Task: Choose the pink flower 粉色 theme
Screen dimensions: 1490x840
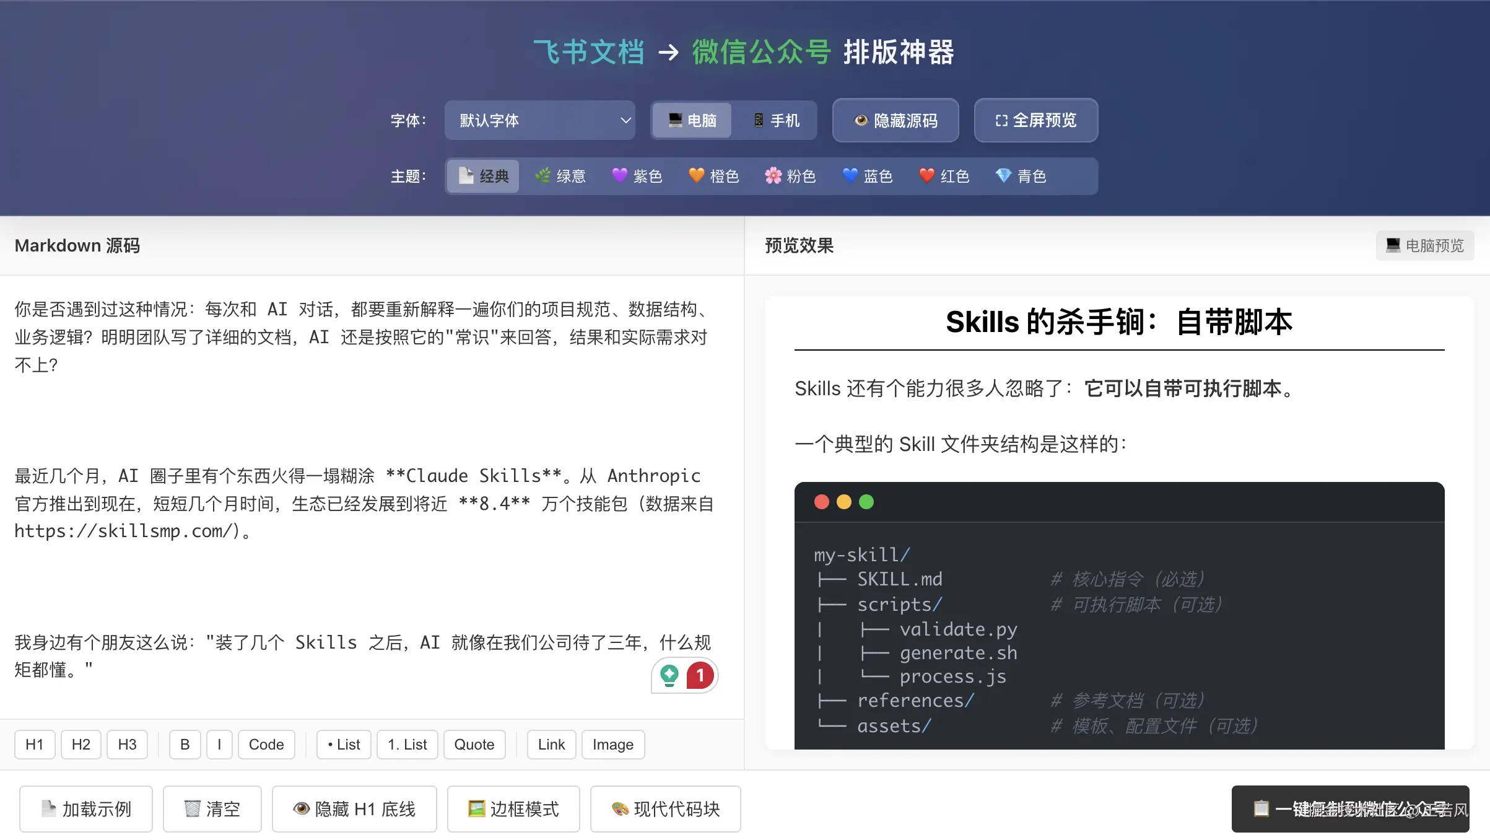Action: (790, 177)
